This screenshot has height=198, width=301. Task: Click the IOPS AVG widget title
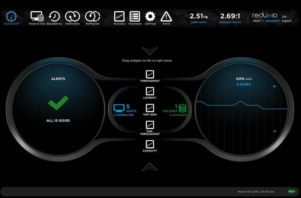244,79
